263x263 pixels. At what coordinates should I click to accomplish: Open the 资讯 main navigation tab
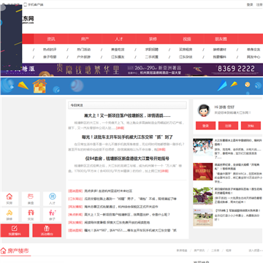click(x=51, y=39)
